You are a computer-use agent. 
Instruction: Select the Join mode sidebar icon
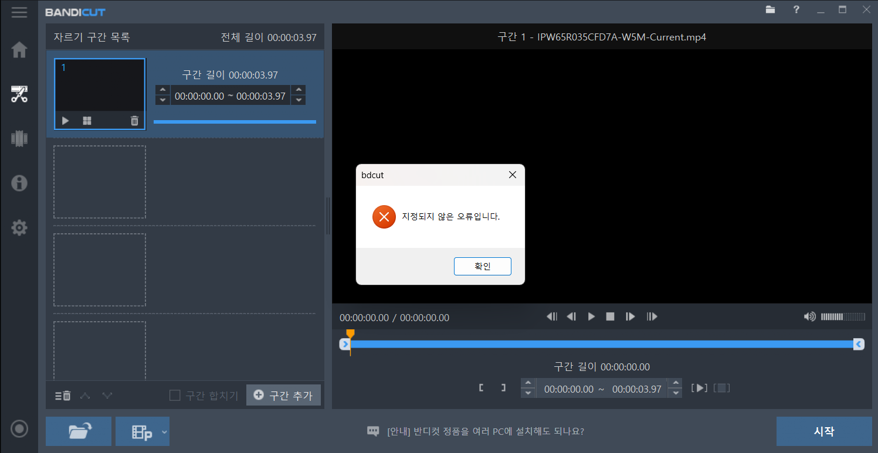tap(19, 138)
